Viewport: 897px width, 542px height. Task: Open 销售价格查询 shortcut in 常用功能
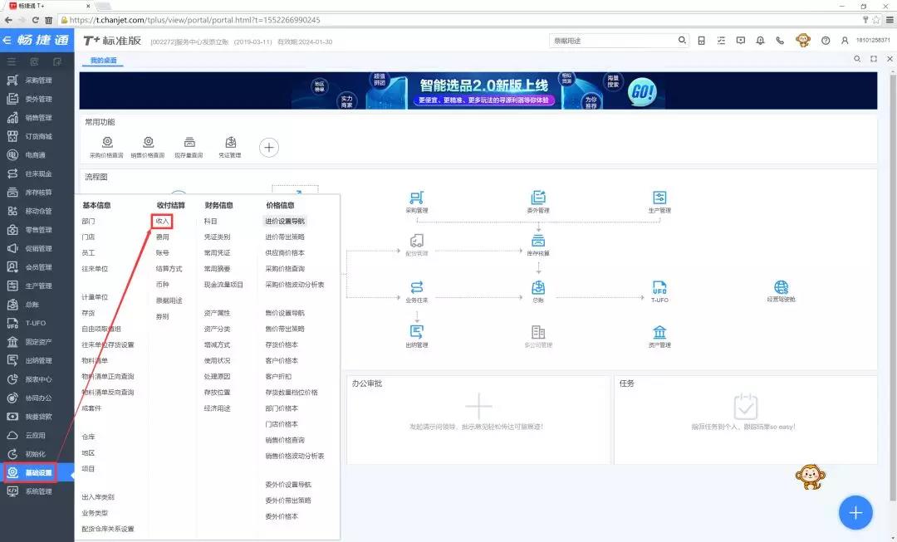point(148,147)
